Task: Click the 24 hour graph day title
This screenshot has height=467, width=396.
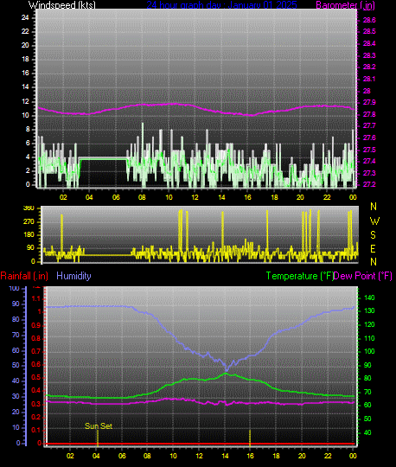Action: coord(221,5)
